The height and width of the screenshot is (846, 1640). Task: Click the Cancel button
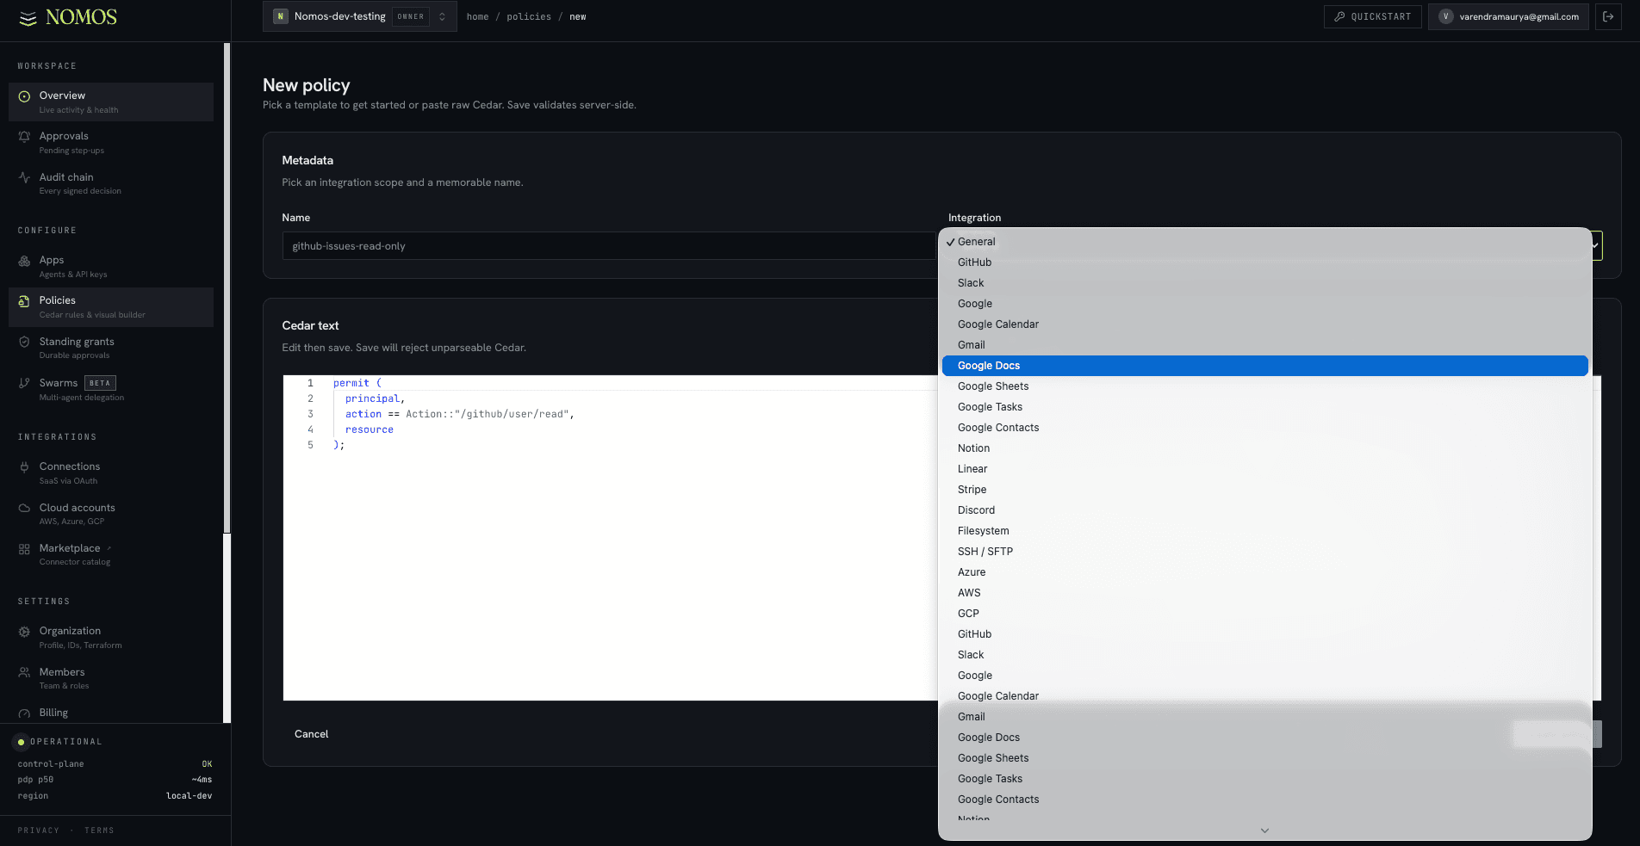pos(311,734)
